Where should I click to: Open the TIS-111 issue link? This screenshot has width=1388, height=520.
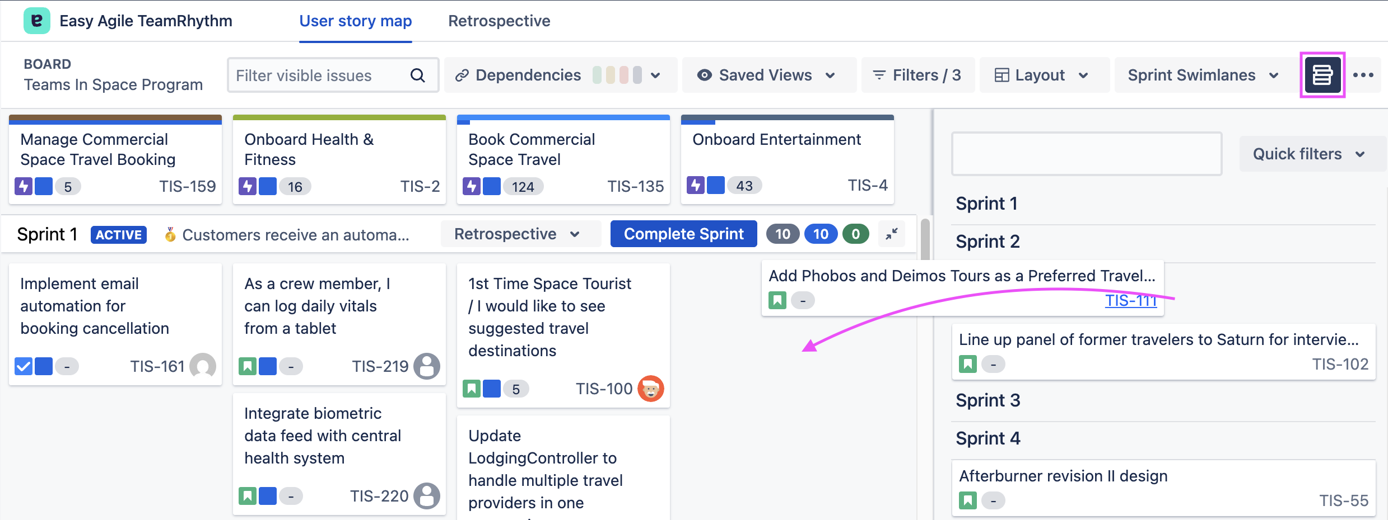[1130, 301]
